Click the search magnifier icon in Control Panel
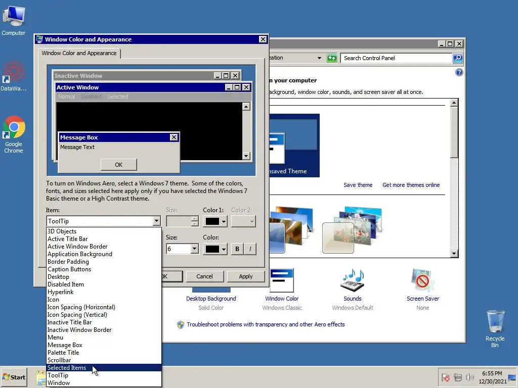518x388 pixels. point(457,58)
